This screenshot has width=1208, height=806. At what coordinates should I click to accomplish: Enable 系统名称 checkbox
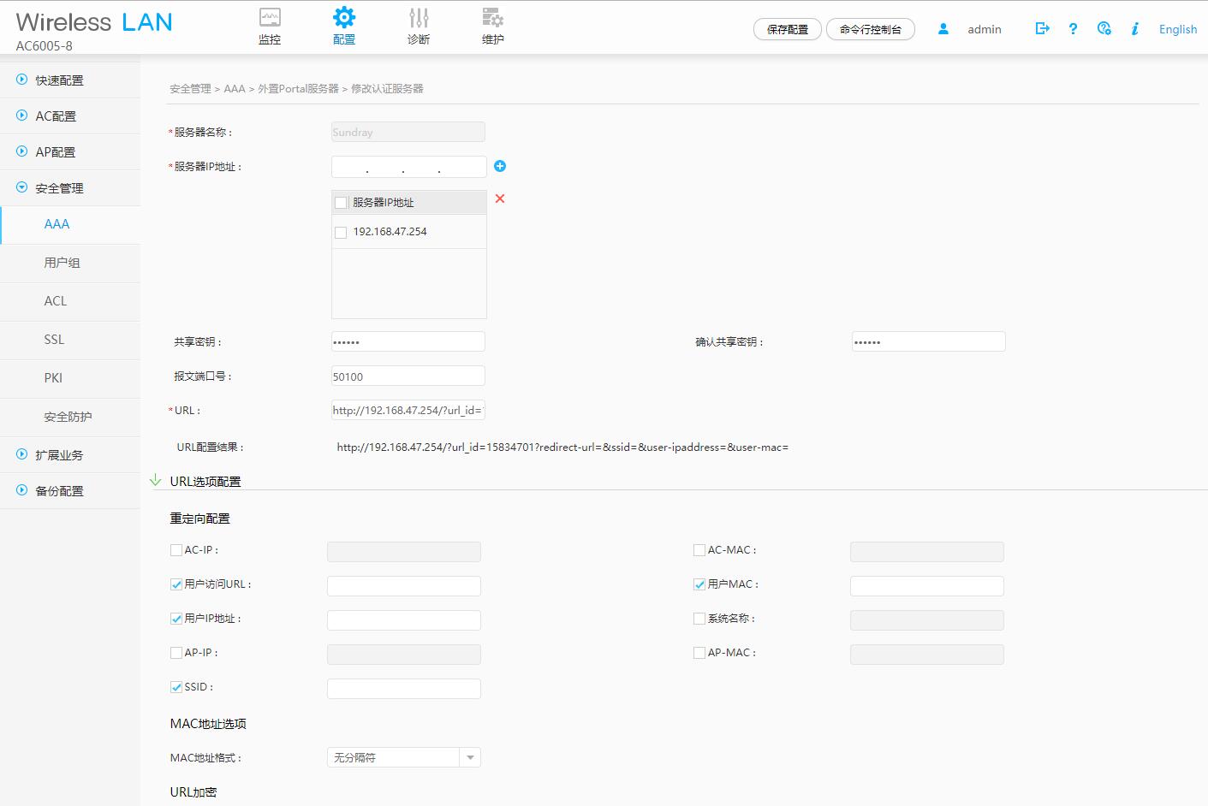(699, 619)
